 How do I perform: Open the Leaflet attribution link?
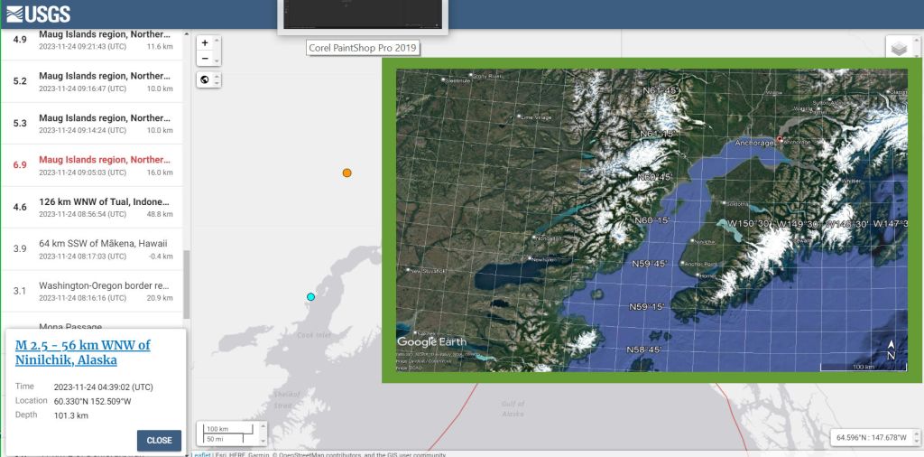(x=201, y=454)
